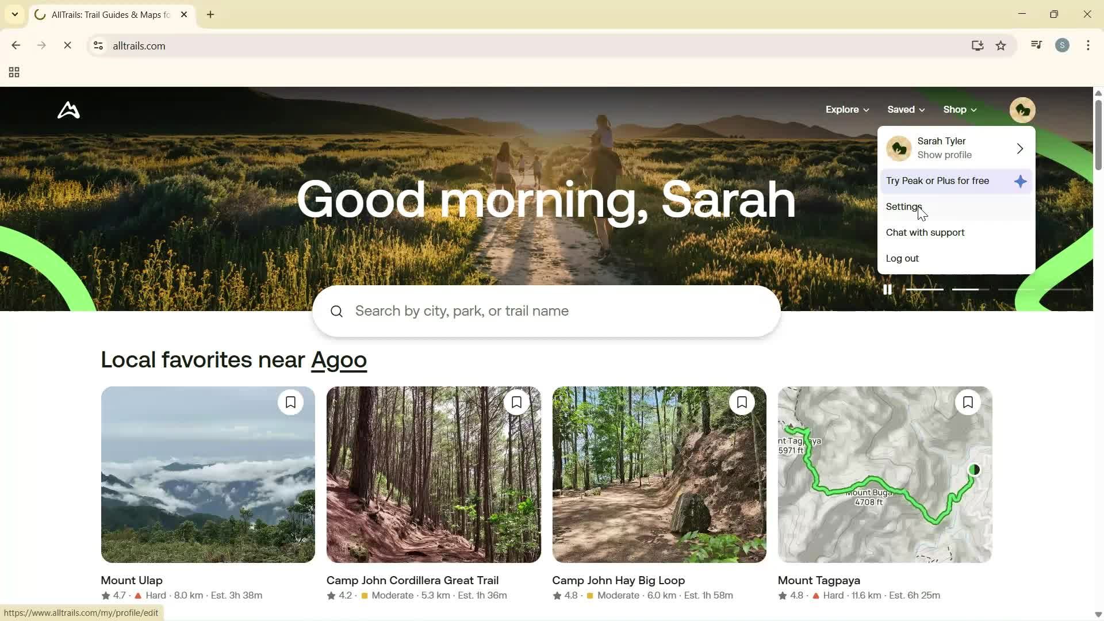Bookmark this page using the star icon
Screen dimensions: 1104x621
pos(1001,45)
